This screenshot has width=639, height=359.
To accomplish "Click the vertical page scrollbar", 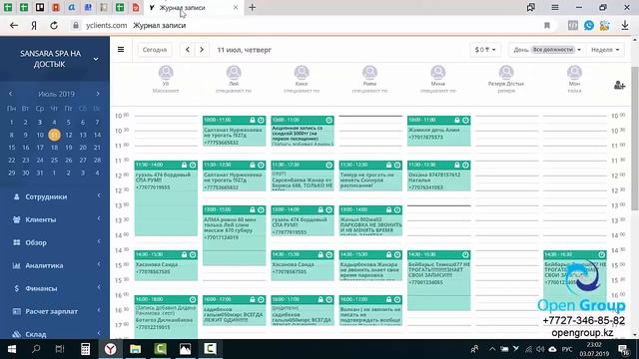I will pyautogui.click(x=635, y=139).
